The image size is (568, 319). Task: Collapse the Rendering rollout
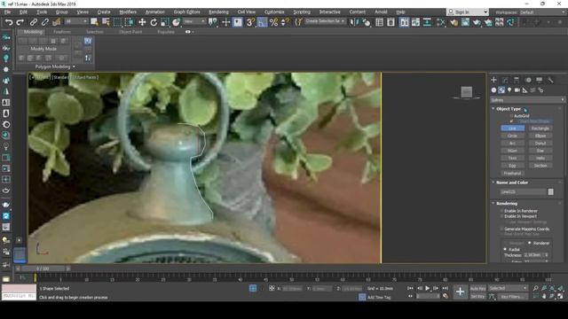507,204
